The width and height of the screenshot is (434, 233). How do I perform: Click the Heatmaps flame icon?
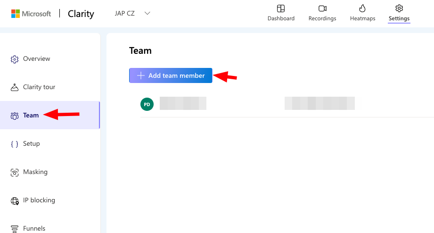point(362,8)
